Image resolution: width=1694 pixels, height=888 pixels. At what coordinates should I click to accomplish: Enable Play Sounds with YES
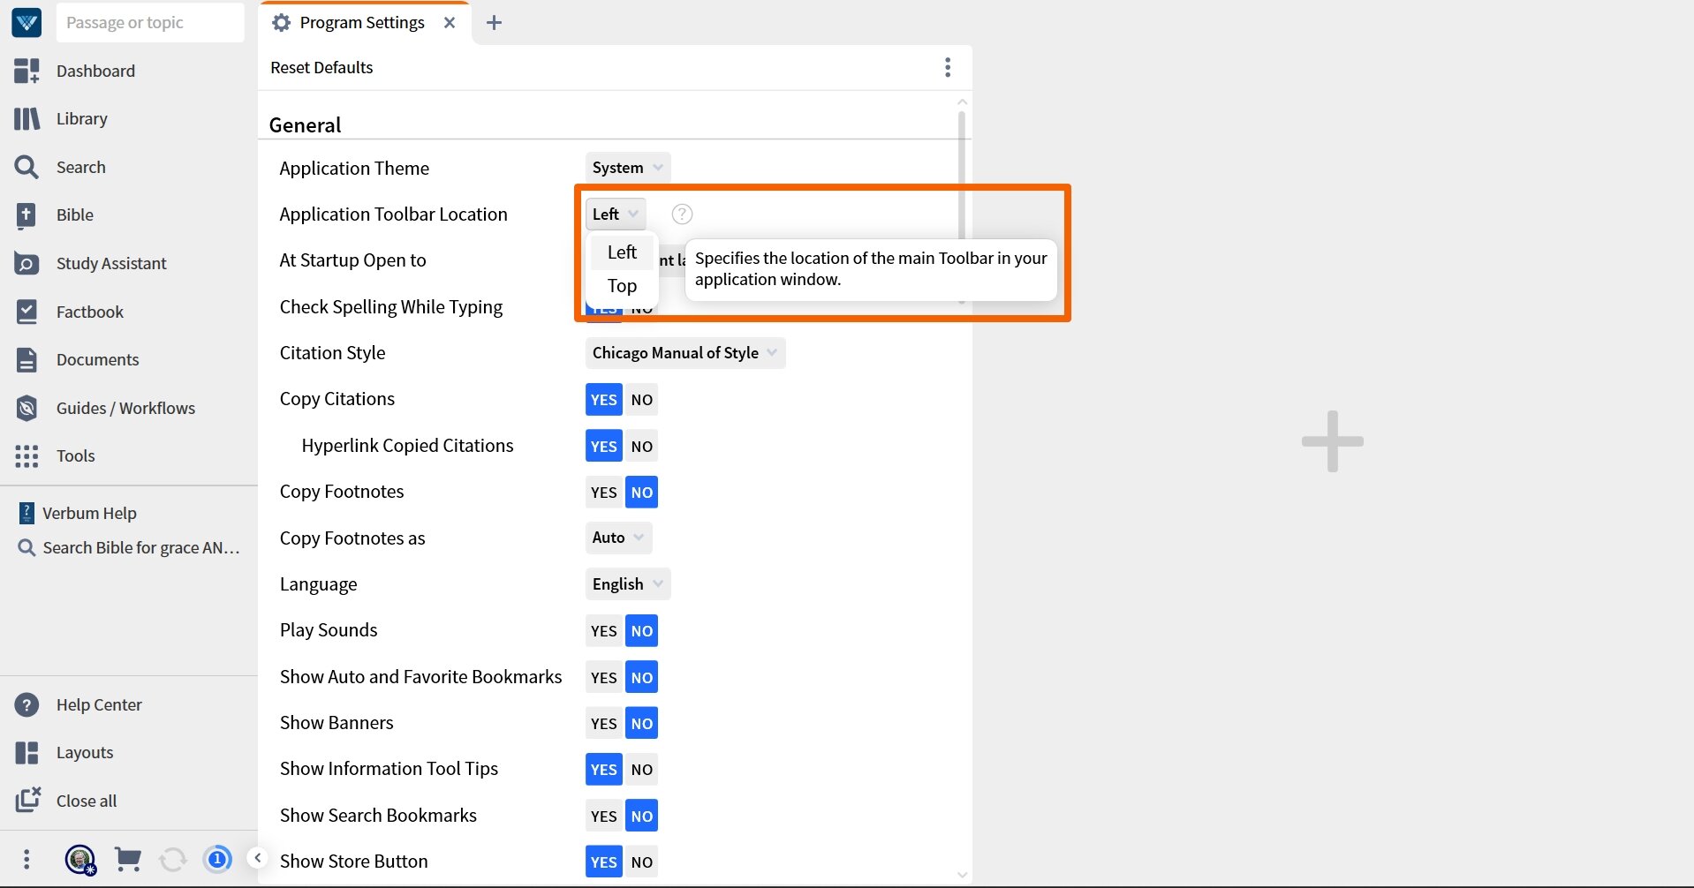pyautogui.click(x=604, y=630)
